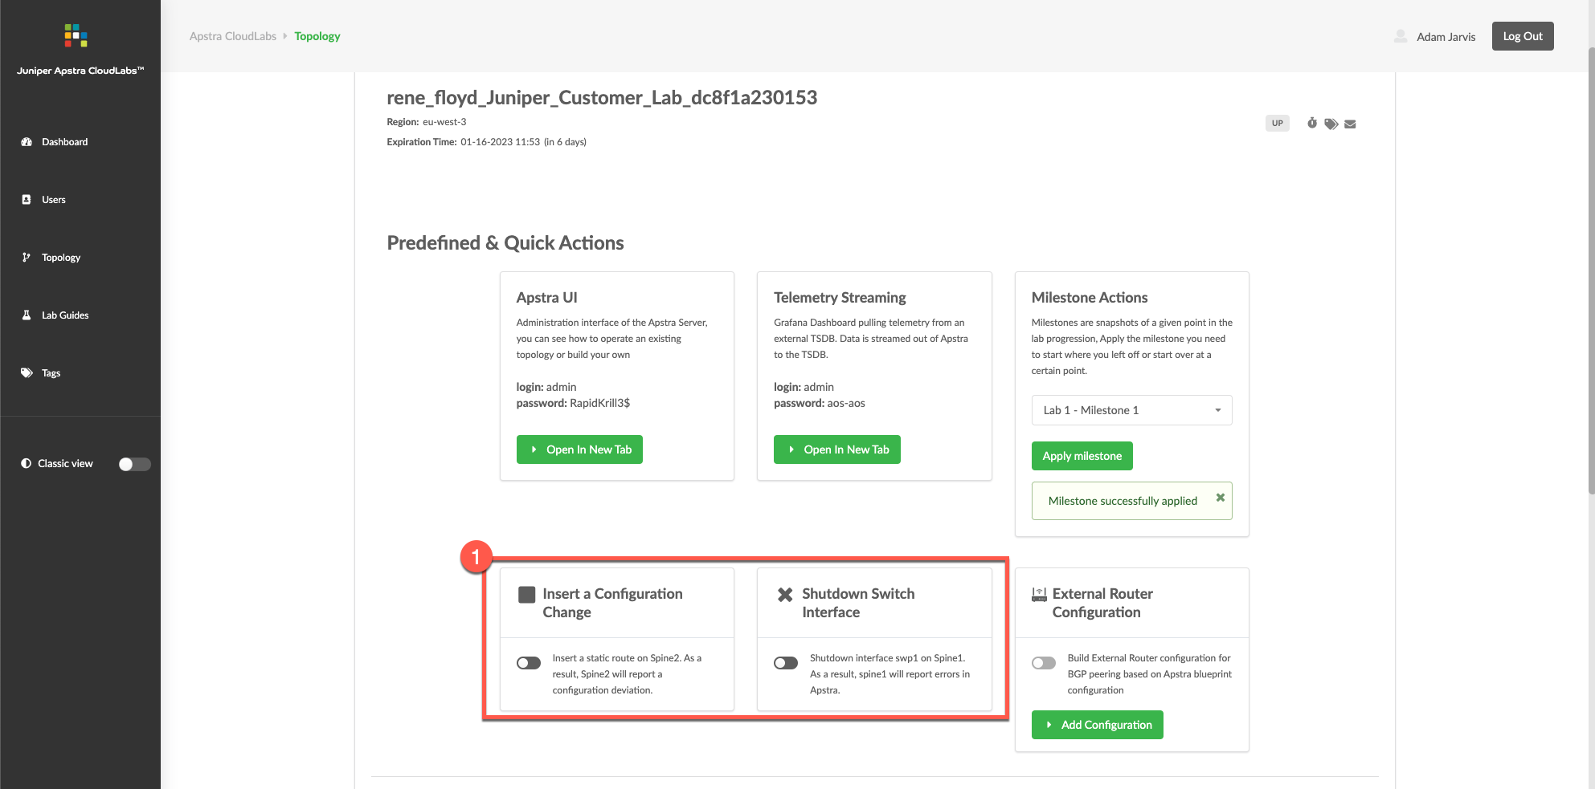Turn on the Classic view switch
The height and width of the screenshot is (789, 1595).
pos(134,463)
